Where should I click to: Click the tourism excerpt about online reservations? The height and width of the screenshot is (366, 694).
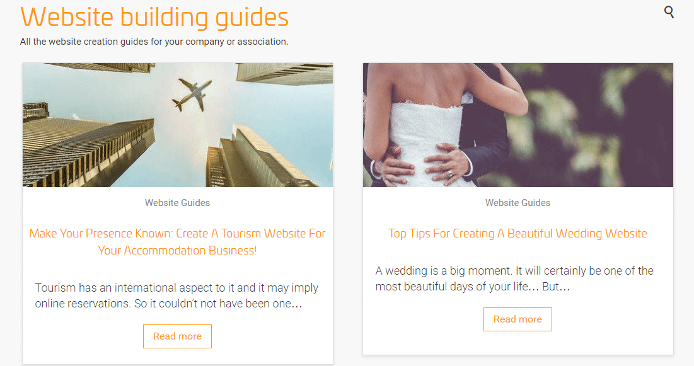tap(177, 295)
